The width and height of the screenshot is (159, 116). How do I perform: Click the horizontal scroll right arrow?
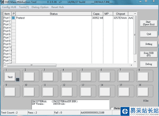[131, 65]
